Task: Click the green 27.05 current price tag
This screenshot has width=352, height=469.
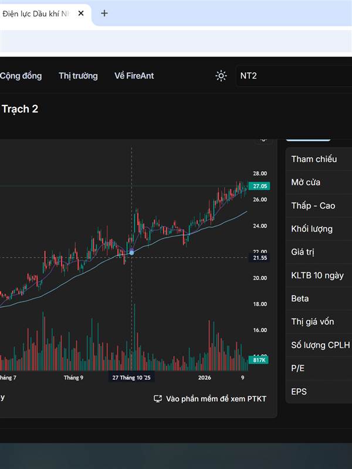Action: (x=258, y=186)
